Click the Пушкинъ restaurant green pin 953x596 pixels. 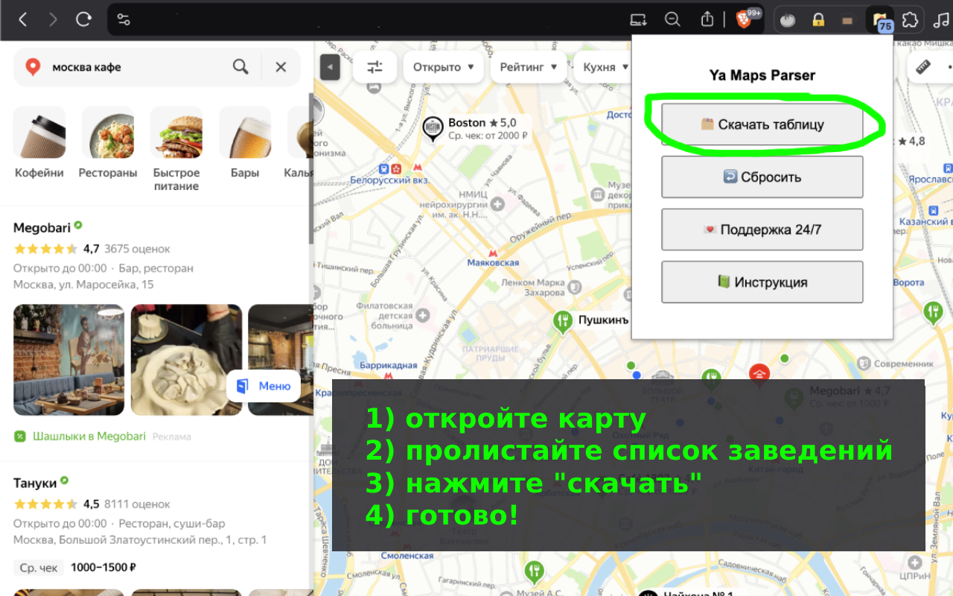561,321
